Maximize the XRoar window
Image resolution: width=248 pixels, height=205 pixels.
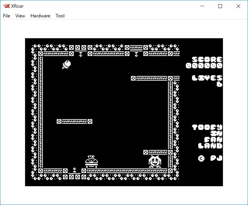[220, 6]
